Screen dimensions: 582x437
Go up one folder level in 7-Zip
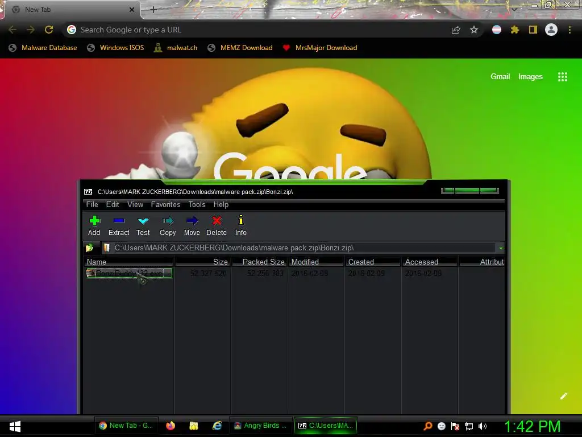(89, 248)
